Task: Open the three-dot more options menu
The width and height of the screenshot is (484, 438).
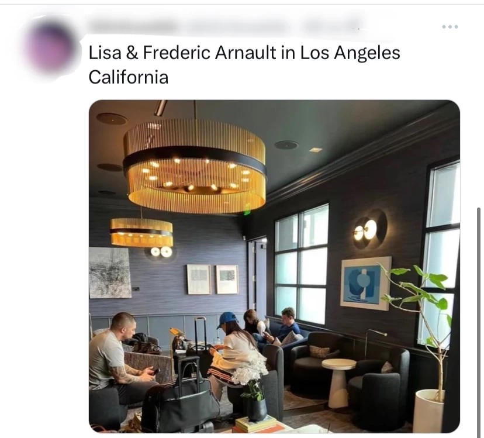Action: (450, 27)
